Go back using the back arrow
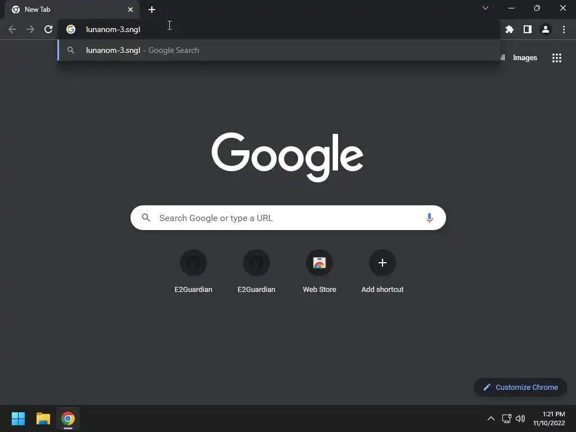The image size is (576, 432). 12,29
